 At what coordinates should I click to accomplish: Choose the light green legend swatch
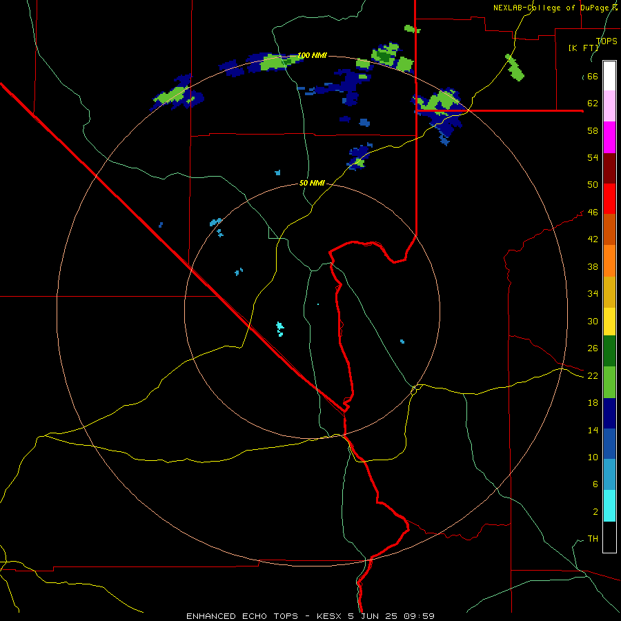click(x=609, y=382)
